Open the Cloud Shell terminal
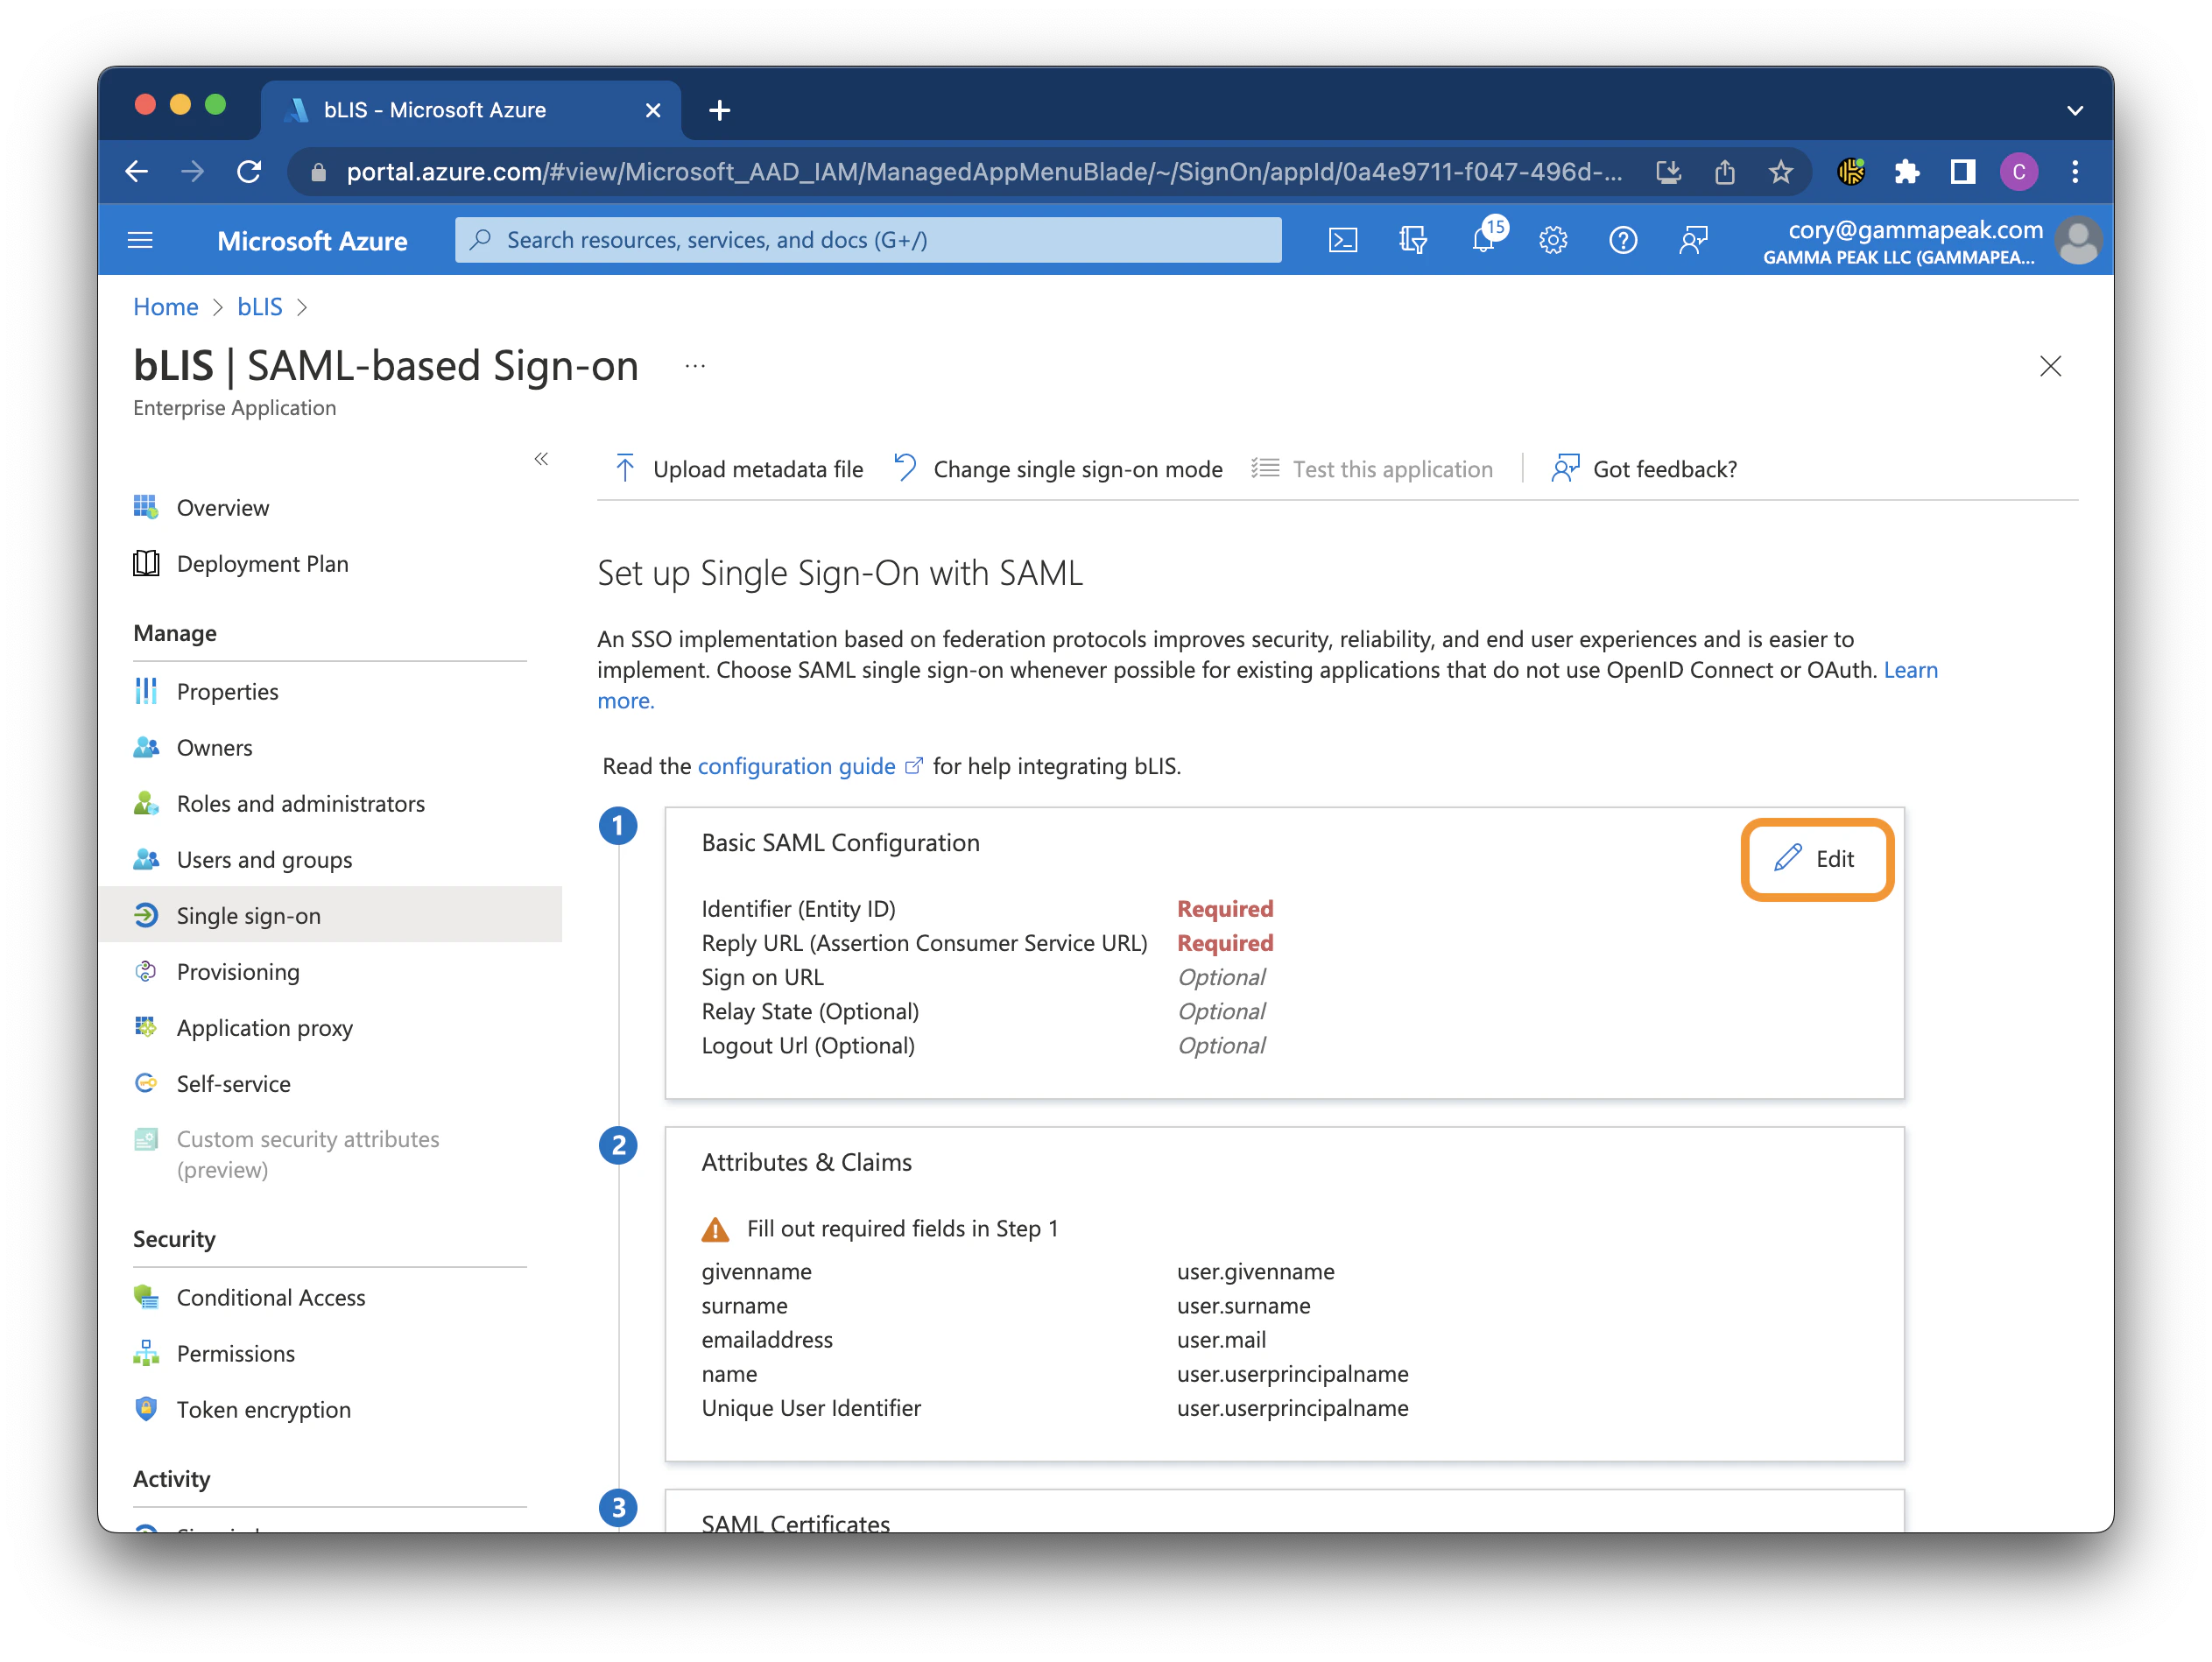 pos(1343,239)
